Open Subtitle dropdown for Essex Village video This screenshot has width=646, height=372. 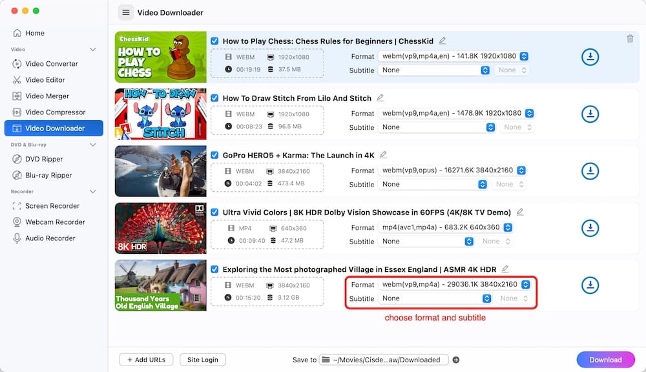pos(435,298)
